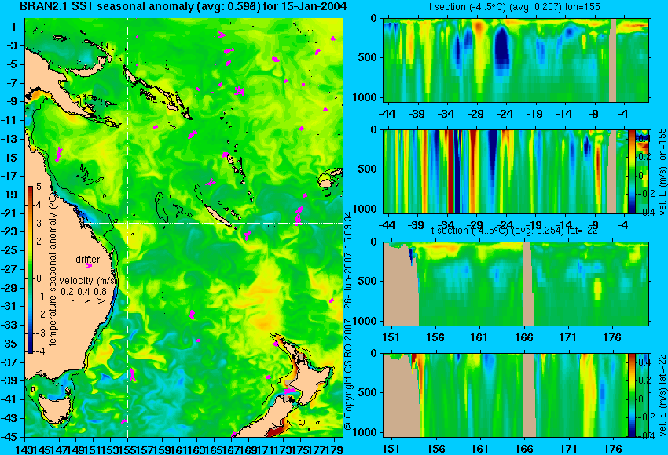
Task: Click the '-23' latitude tick on the map axis
Action: point(9,231)
